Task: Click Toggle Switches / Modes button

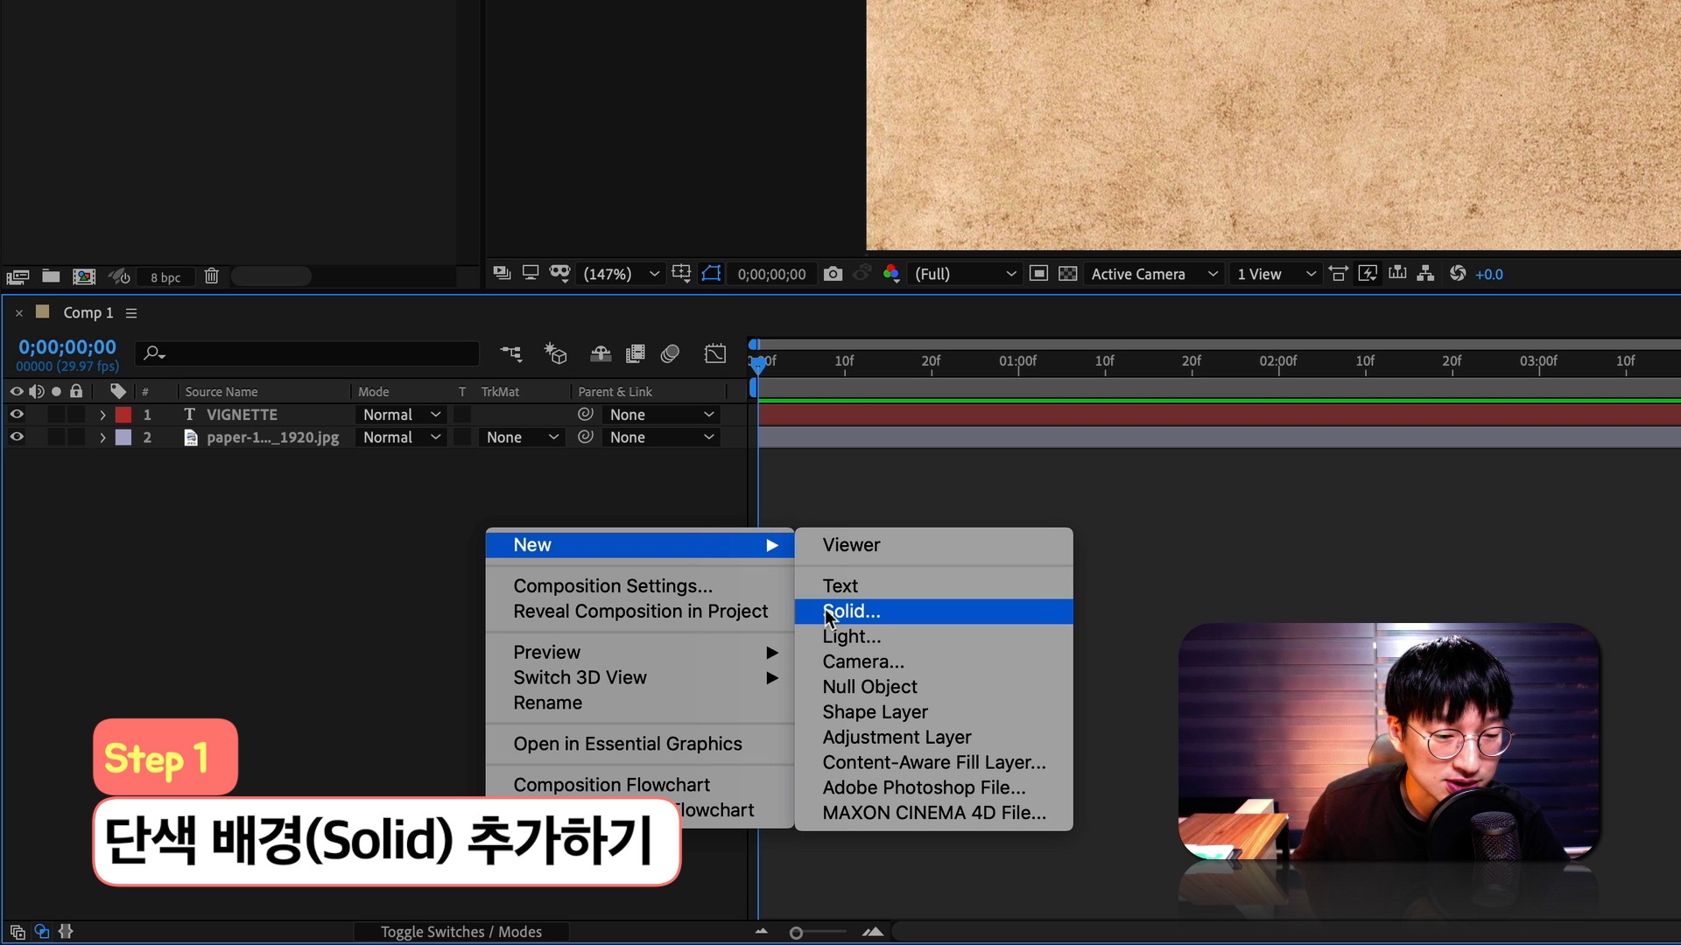Action: [461, 932]
